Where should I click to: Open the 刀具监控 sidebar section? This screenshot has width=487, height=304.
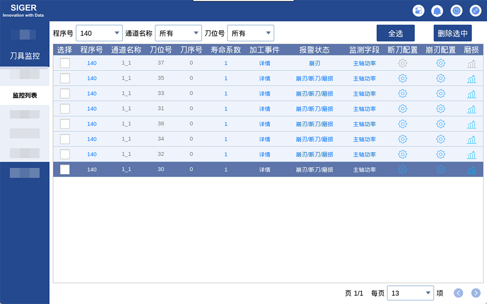coord(25,56)
